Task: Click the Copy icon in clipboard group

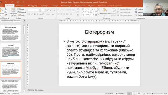Action: click(6, 12)
